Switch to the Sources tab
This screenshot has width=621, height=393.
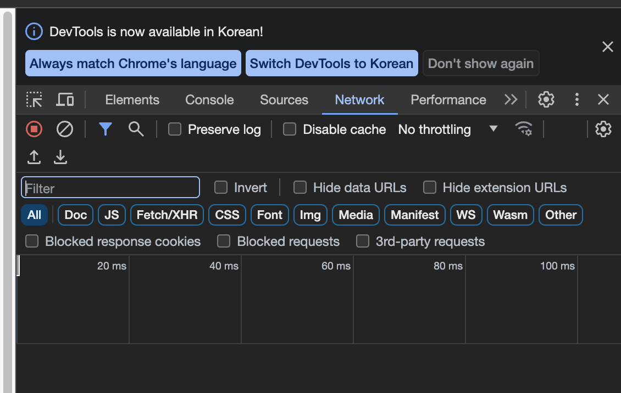(x=284, y=100)
